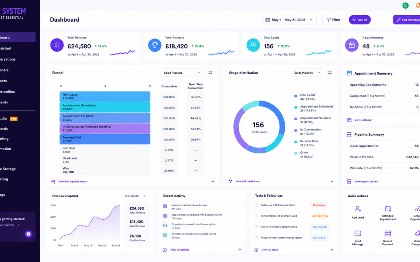
Task: Click icon beside New lead added activity
Action: pos(165,206)
